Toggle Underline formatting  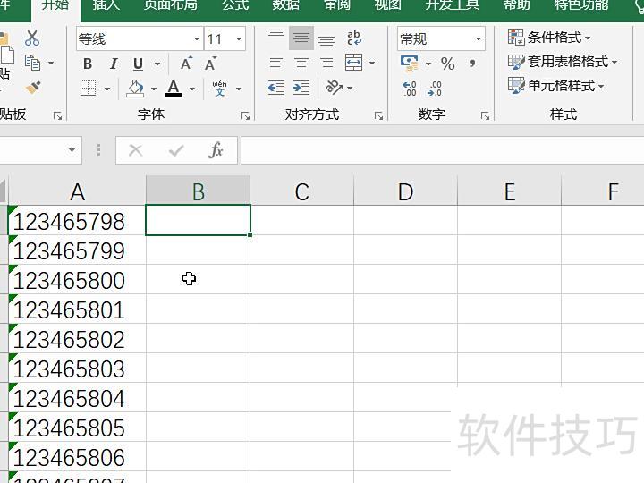pos(139,64)
